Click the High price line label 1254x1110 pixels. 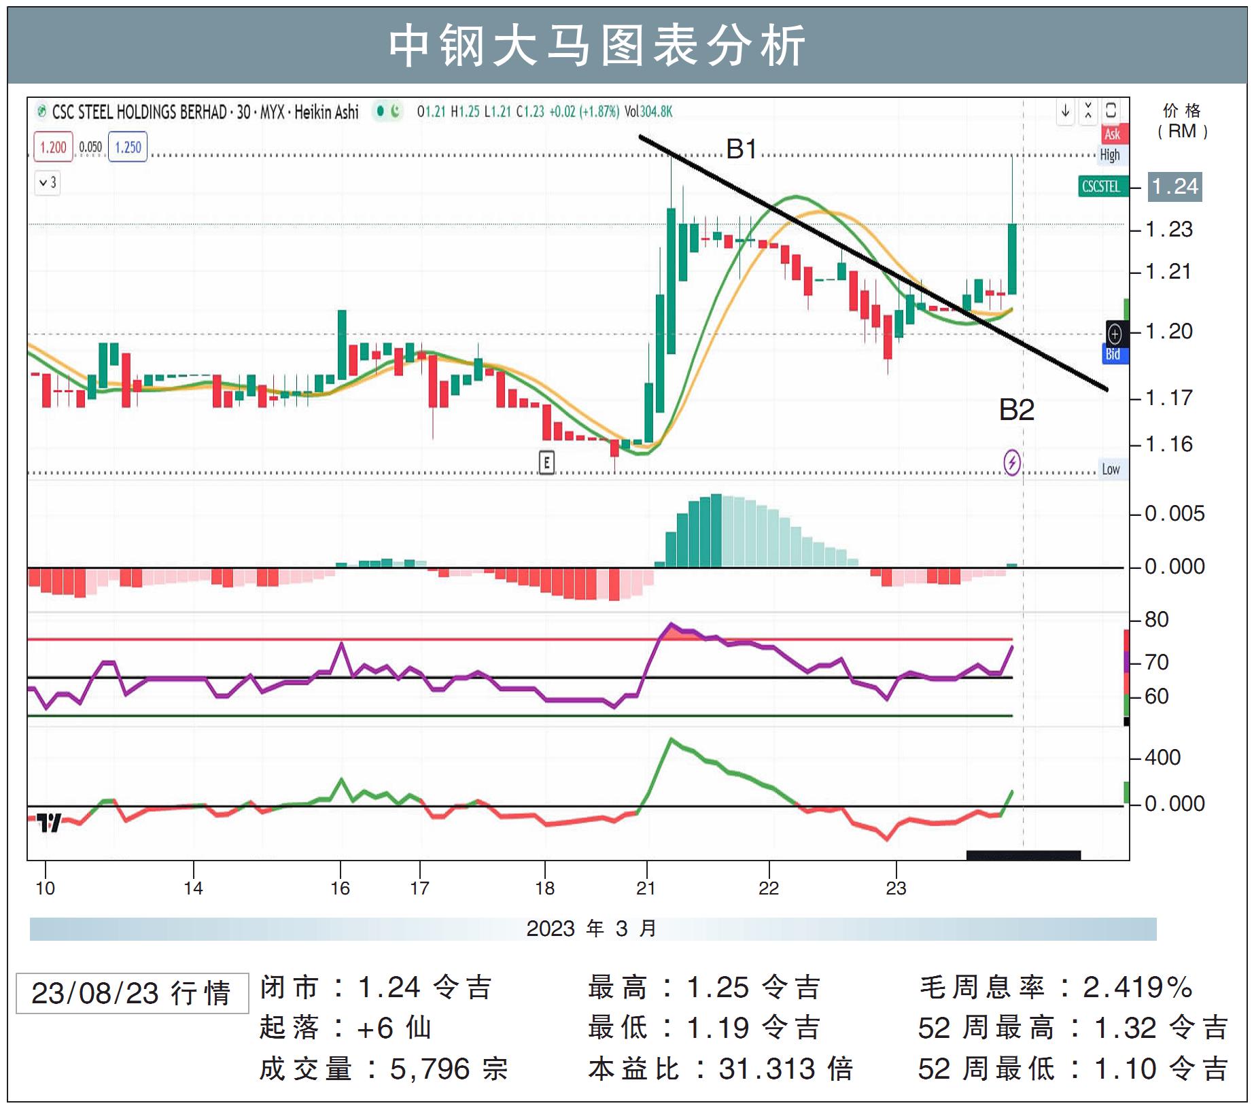point(1111,155)
